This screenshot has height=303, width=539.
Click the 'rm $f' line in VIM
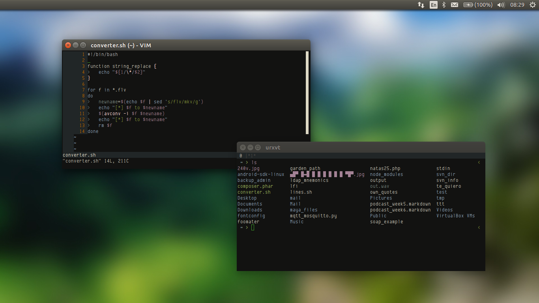pyautogui.click(x=105, y=125)
